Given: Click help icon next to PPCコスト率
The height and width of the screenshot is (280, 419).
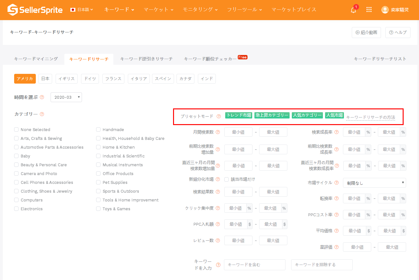Looking at the screenshot, I should (336, 215).
